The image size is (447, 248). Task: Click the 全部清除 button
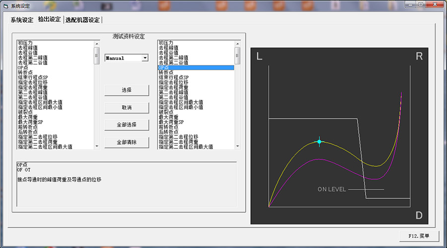pos(127,142)
